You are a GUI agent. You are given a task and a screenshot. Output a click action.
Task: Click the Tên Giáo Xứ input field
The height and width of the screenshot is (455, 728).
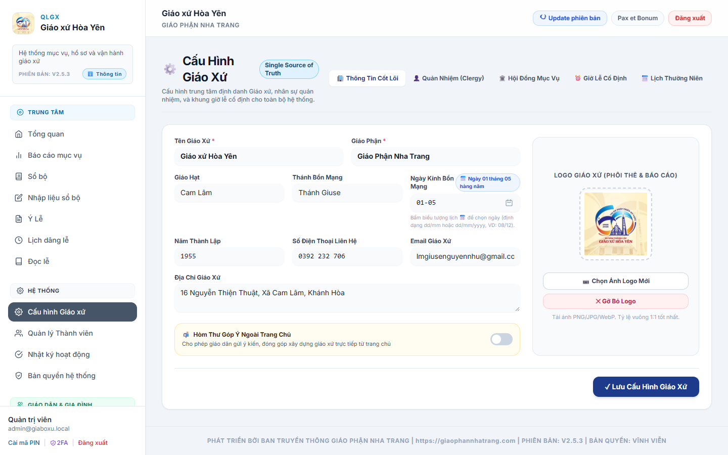(x=259, y=156)
